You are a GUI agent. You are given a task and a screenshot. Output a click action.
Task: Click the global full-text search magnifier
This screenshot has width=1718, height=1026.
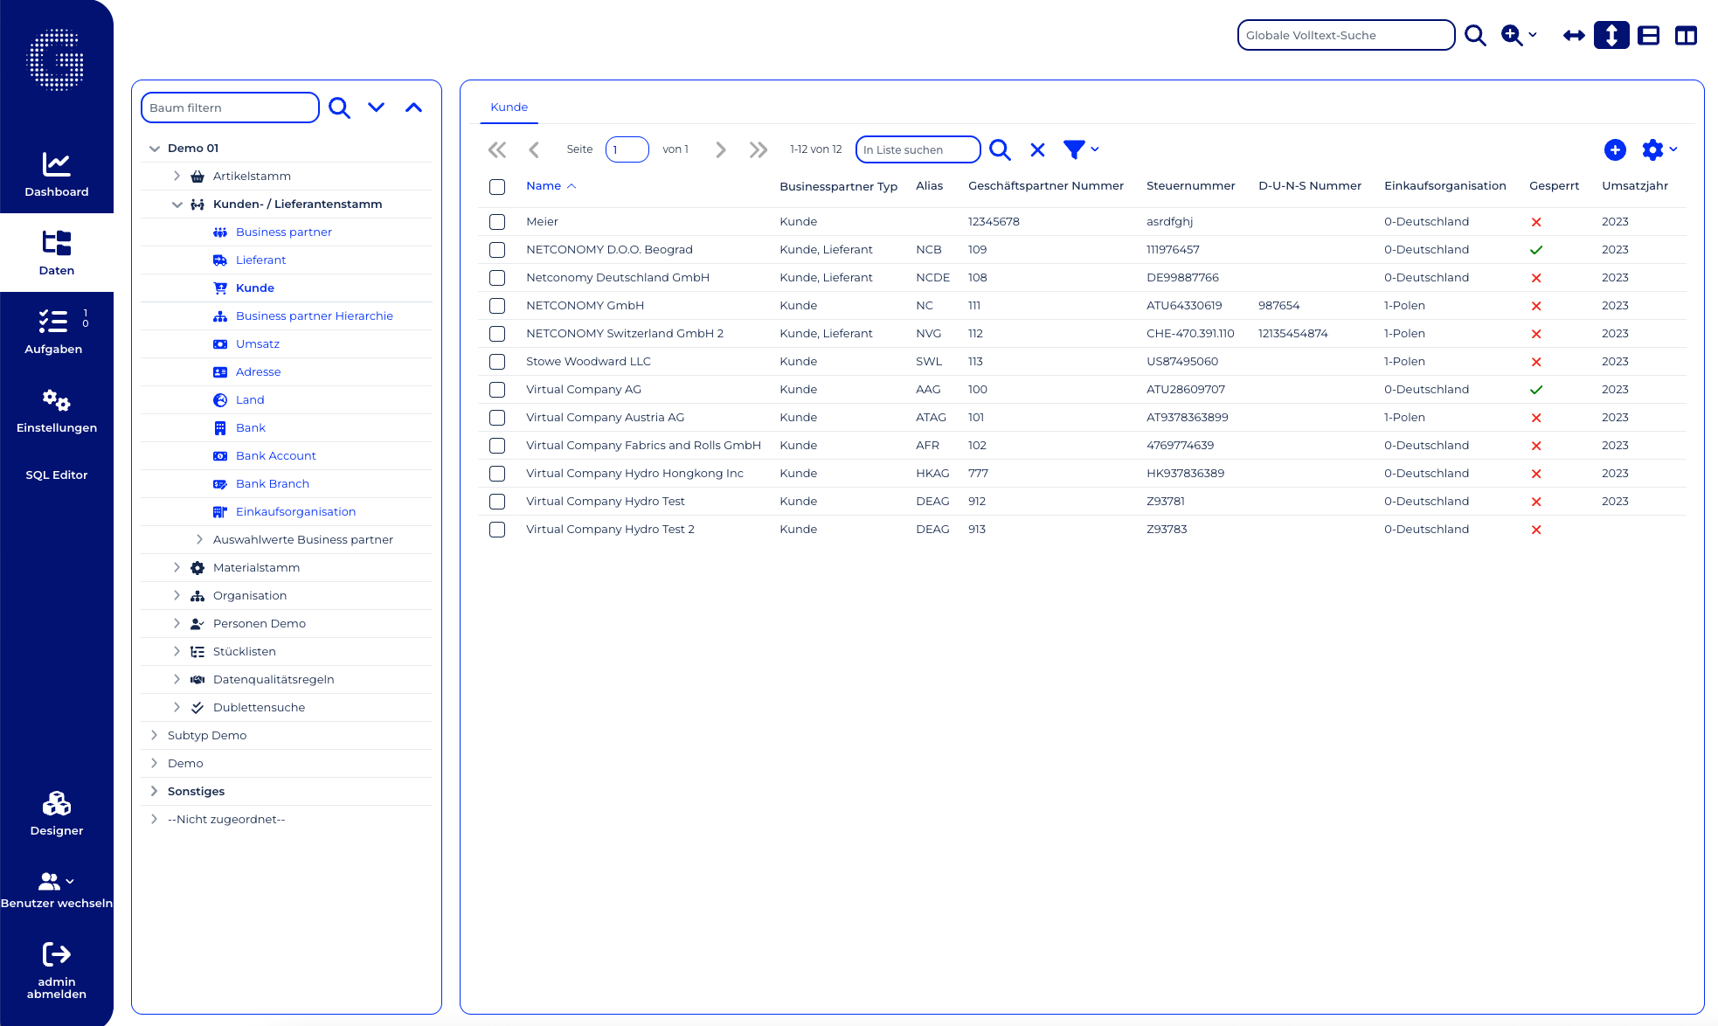[x=1475, y=35]
